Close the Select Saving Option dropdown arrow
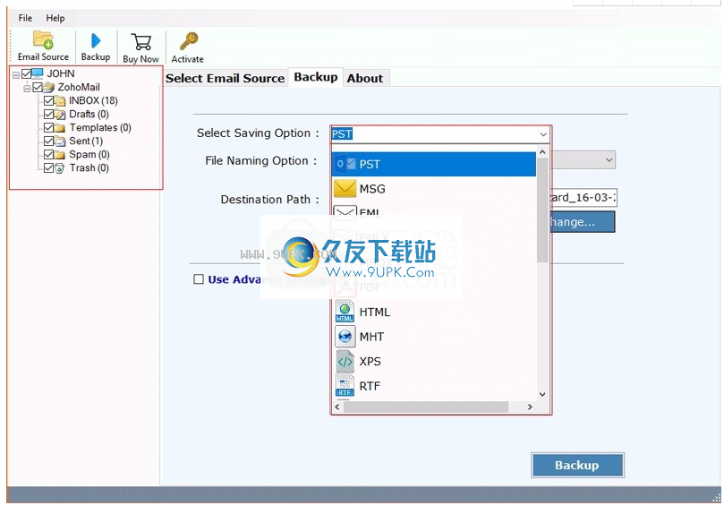The height and width of the screenshot is (514, 724). (x=543, y=134)
